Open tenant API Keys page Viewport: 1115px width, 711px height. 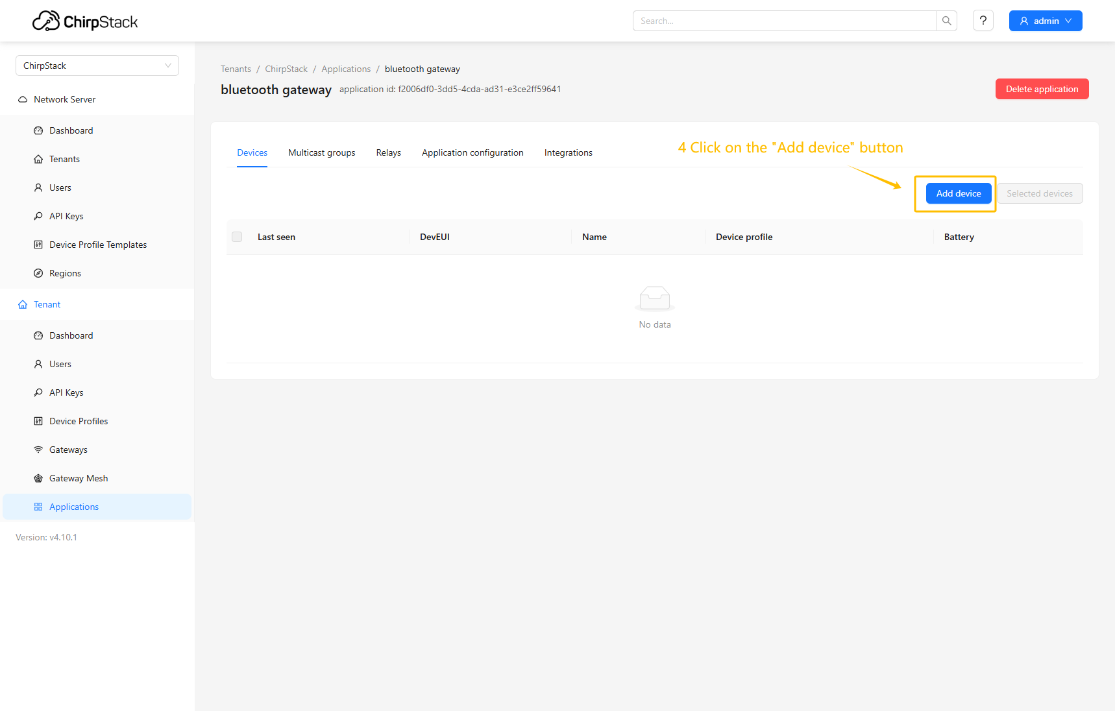[66, 392]
